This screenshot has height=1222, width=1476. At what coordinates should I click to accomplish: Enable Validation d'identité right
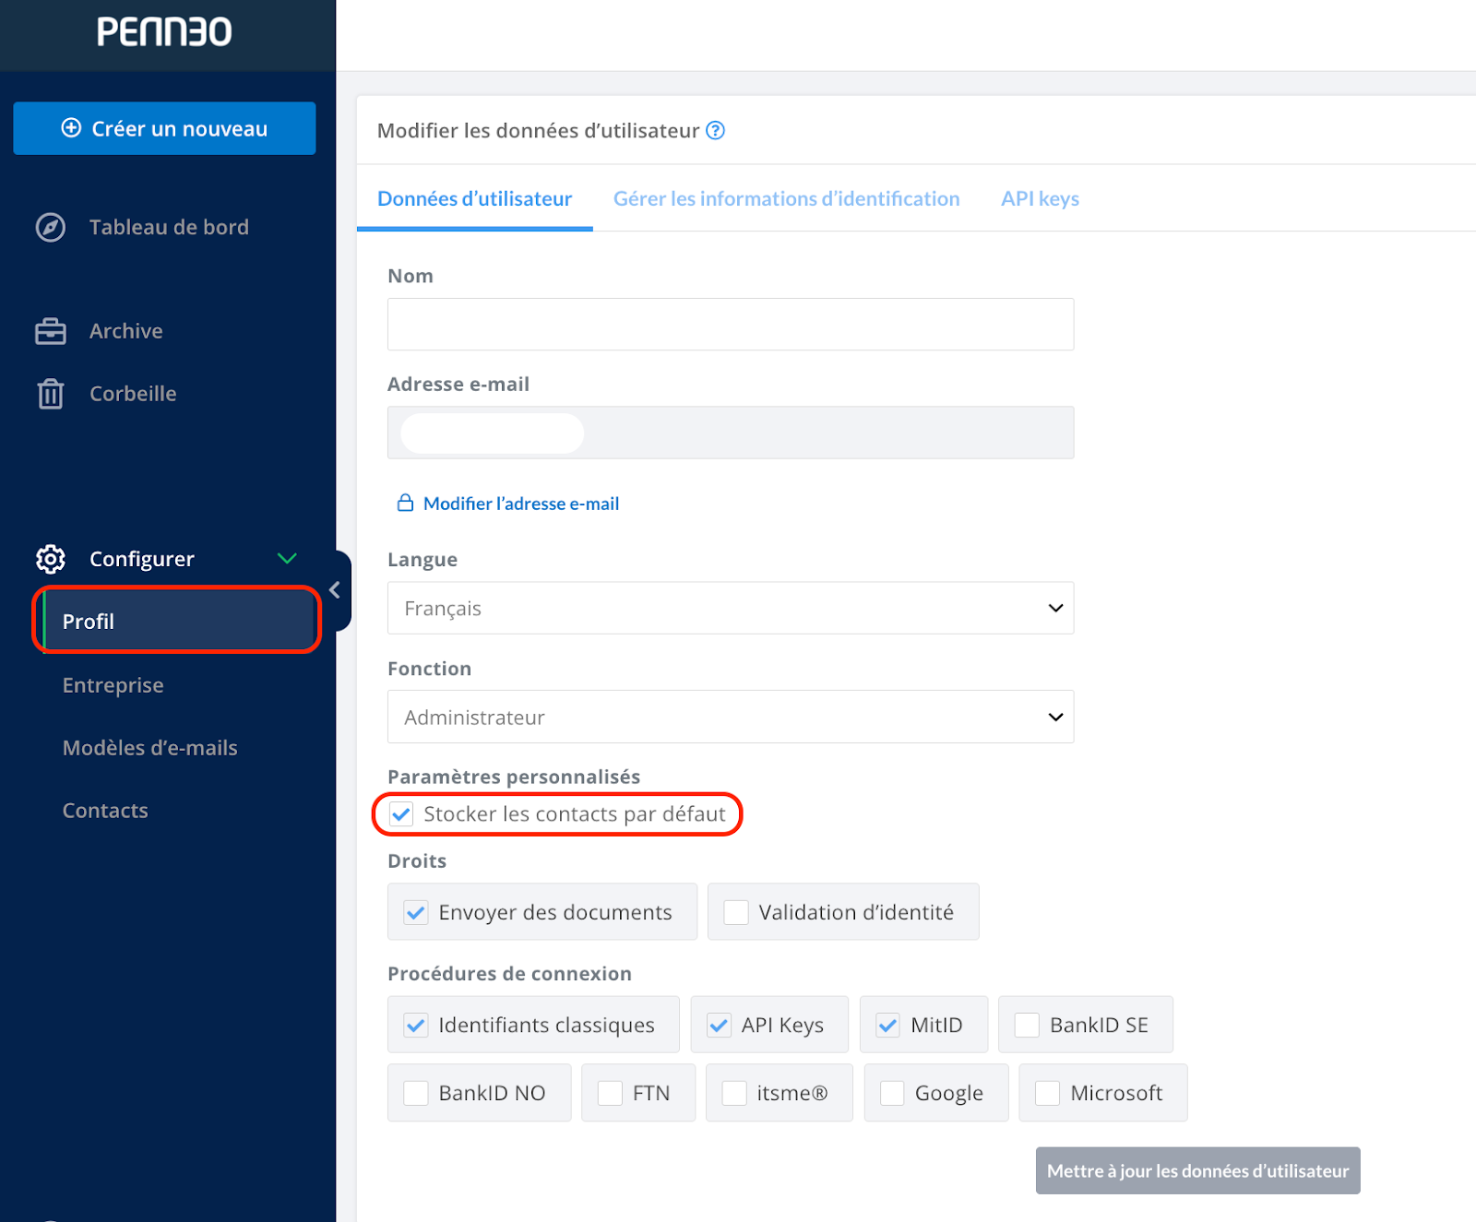click(736, 913)
